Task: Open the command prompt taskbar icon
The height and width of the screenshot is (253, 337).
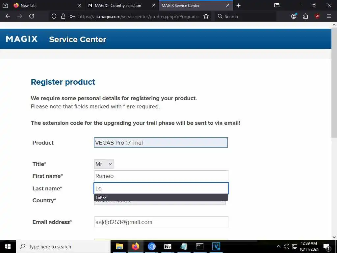Action: (x=200, y=246)
